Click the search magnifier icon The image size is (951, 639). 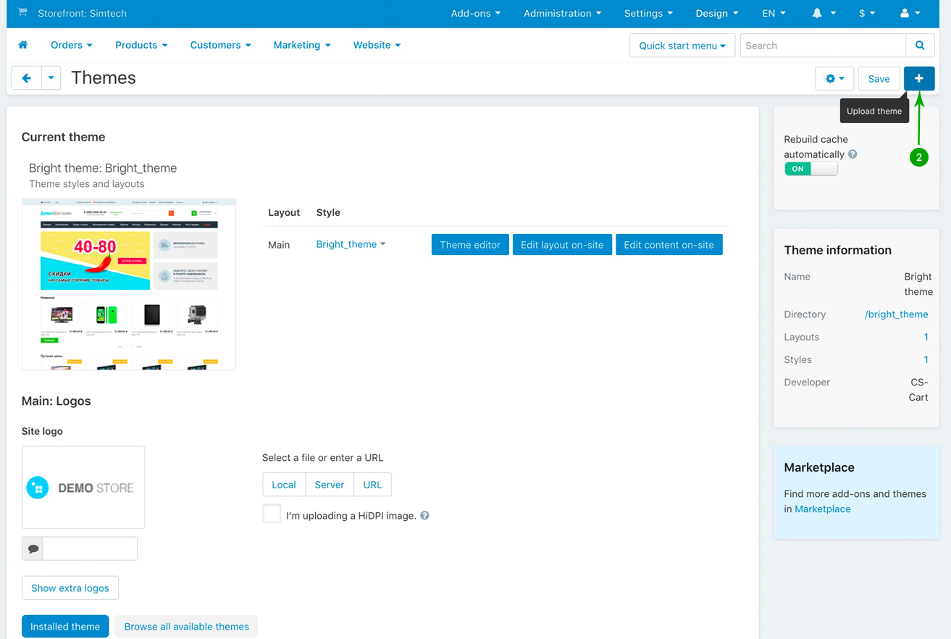coord(920,46)
